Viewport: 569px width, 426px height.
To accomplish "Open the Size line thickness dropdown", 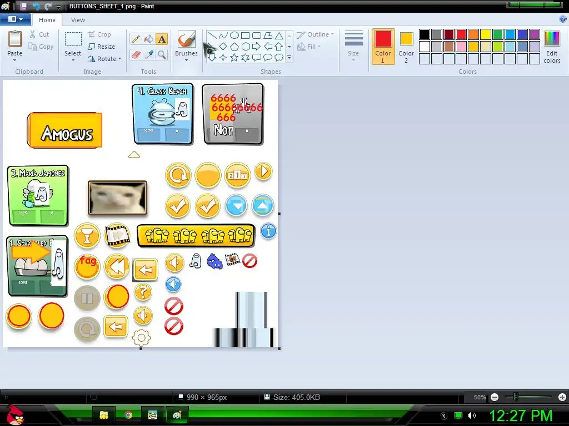I will 353,47.
